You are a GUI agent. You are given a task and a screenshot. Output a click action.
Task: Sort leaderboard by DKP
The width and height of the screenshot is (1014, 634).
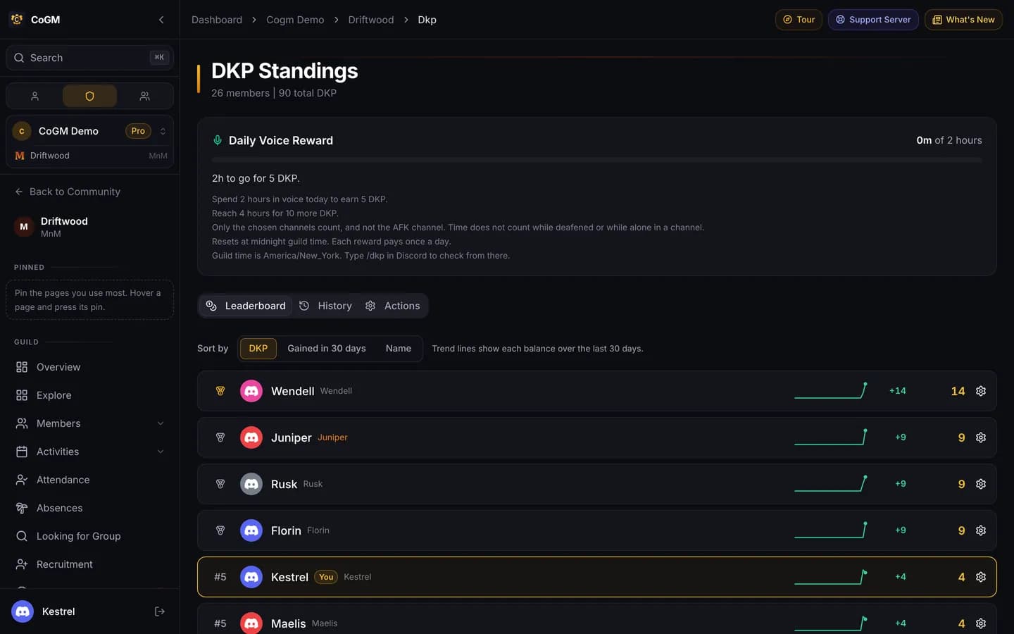pyautogui.click(x=258, y=349)
